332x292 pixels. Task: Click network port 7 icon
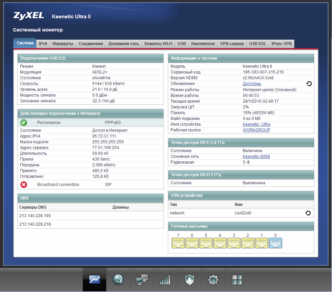178,243
